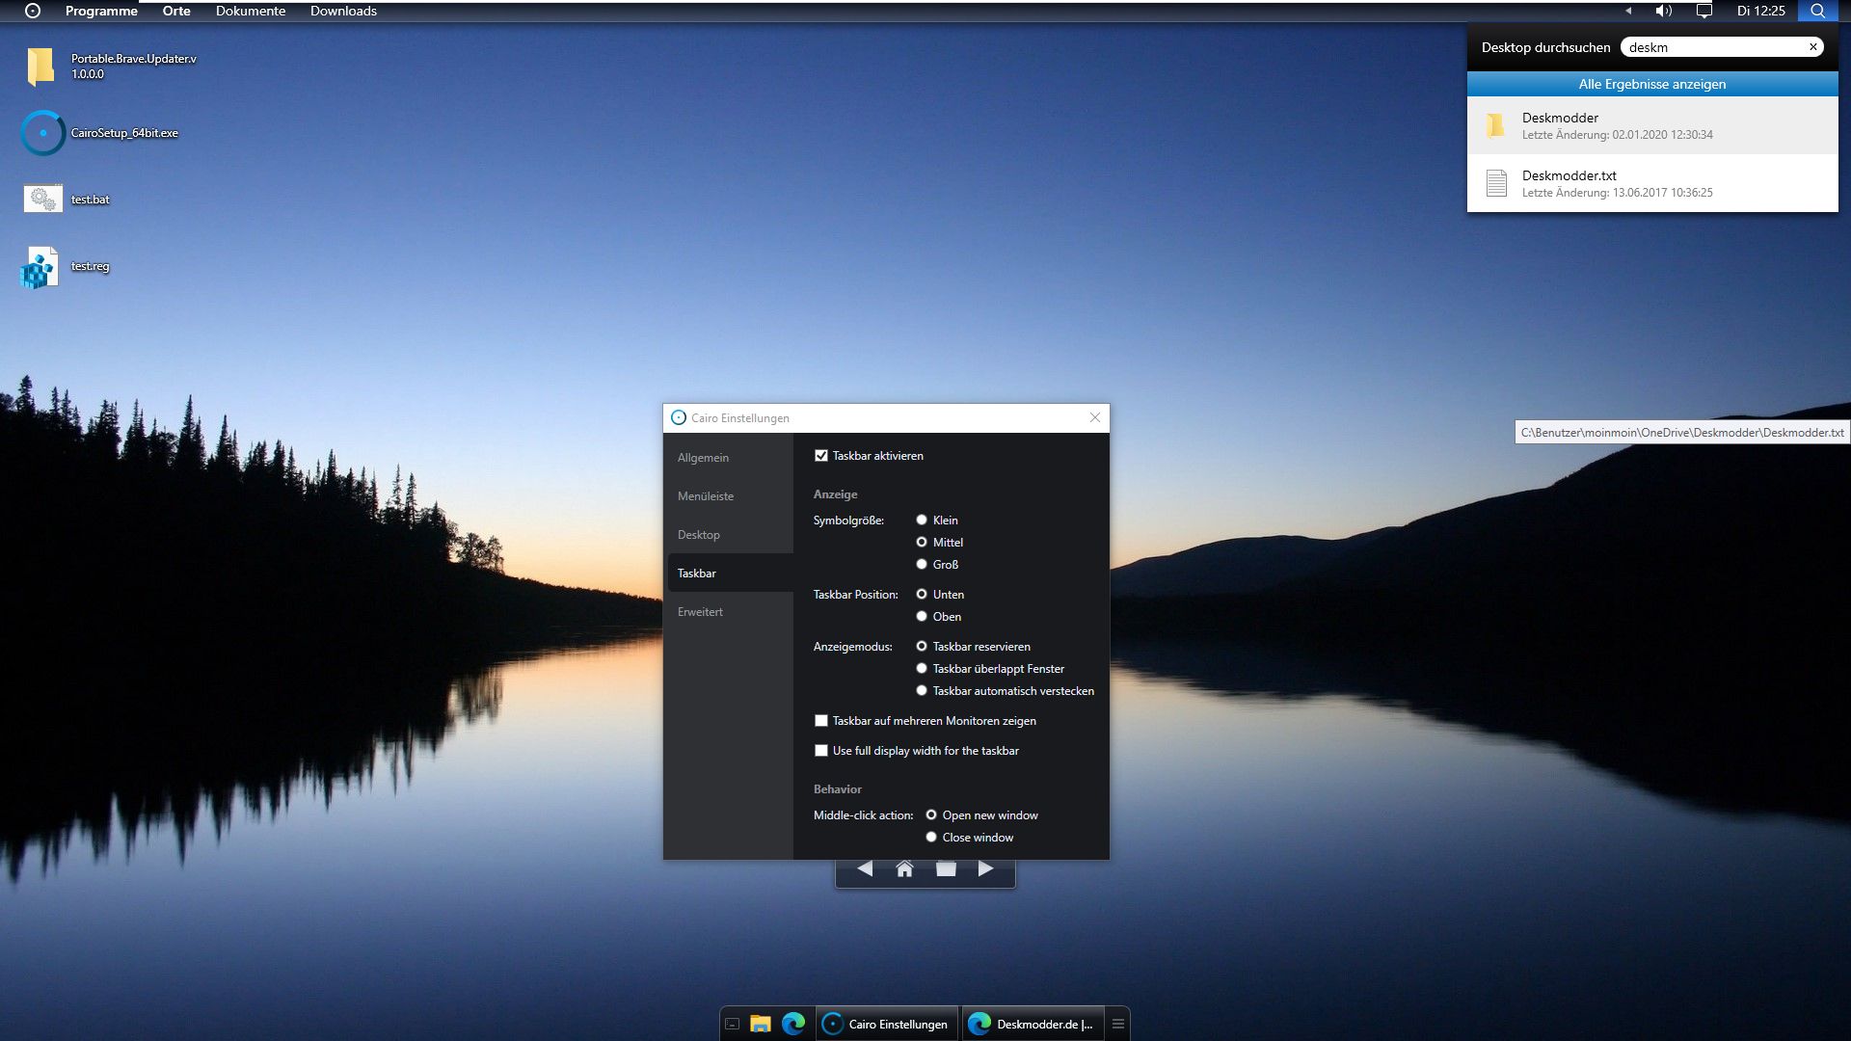Viewport: 1851px width, 1041px height.
Task: Enable Taskbar auf mehreren Monitoren zeigen
Action: coord(821,721)
